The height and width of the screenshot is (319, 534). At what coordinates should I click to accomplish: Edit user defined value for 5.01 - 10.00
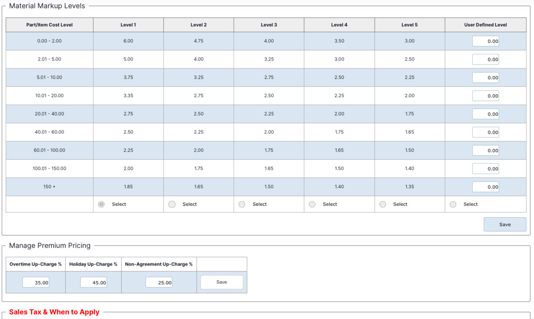[x=486, y=78]
